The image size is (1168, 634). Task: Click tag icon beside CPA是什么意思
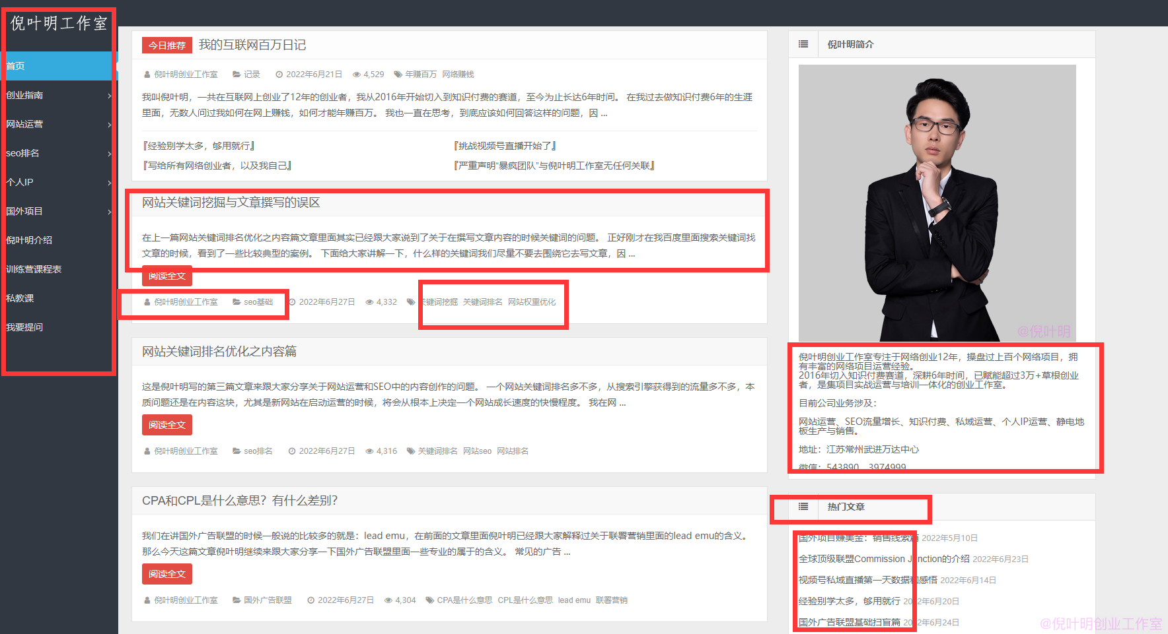pyautogui.click(x=429, y=600)
